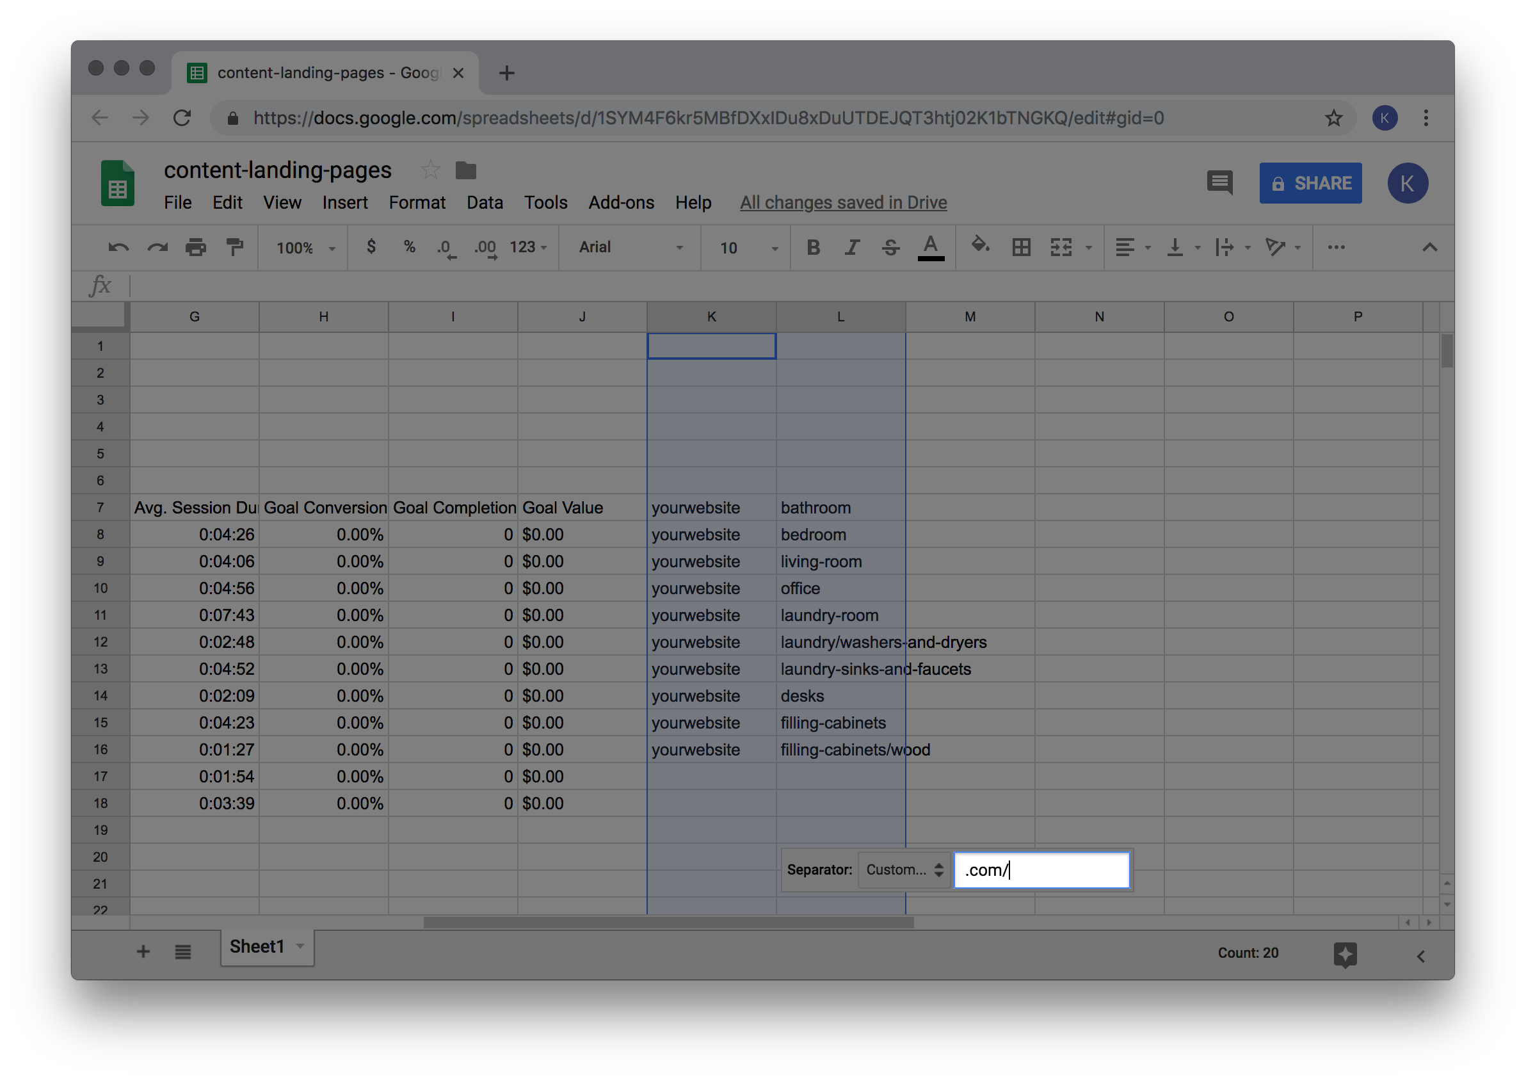Screen dimensions: 1526x1082
Task: Select column K header
Action: click(x=711, y=316)
